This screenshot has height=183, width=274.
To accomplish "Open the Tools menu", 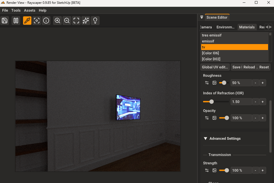I will (x=16, y=10).
